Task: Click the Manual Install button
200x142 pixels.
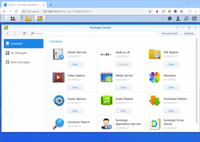Action: coord(170,33)
